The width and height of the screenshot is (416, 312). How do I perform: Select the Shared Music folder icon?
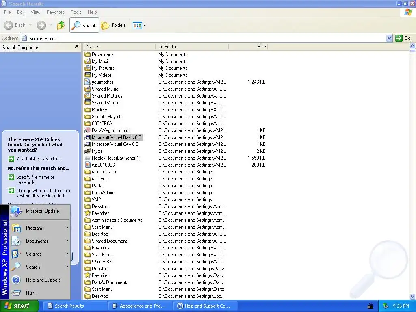[x=88, y=89]
